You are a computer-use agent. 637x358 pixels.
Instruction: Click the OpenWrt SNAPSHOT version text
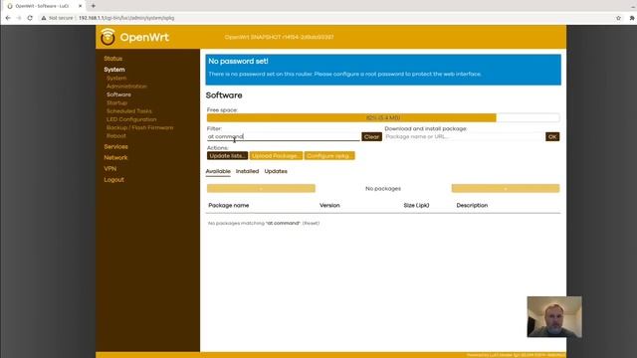pyautogui.click(x=279, y=37)
